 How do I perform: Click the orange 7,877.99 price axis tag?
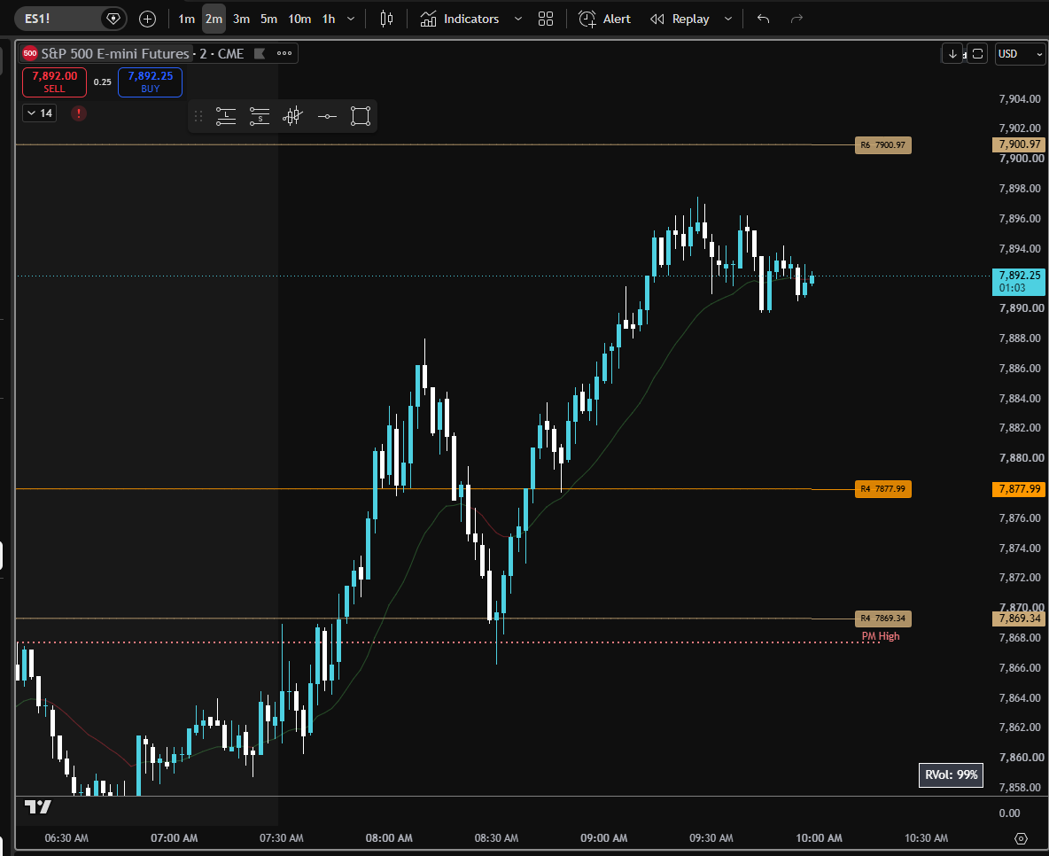[1019, 489]
